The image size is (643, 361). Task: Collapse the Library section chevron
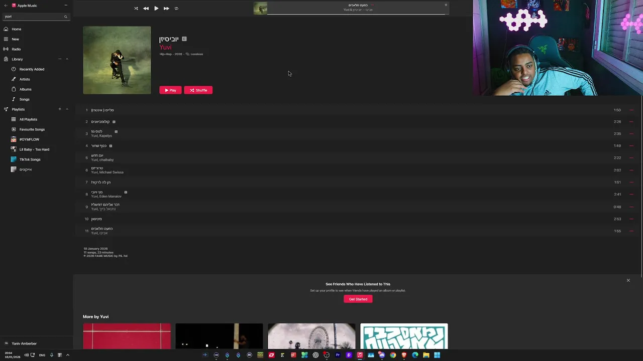pyautogui.click(x=67, y=59)
